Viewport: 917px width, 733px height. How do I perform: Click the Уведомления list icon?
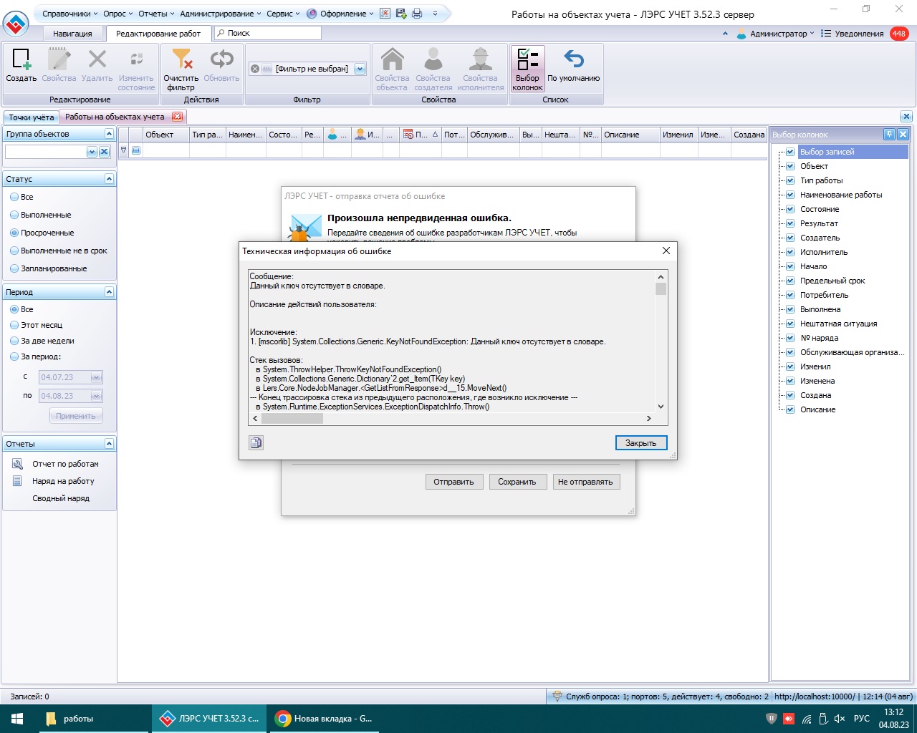(826, 34)
